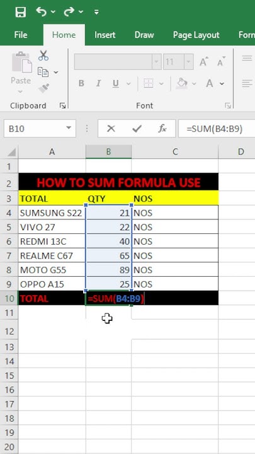The height and width of the screenshot is (454, 255).
Task: Confirm the formula with the checkmark
Action: (137, 129)
